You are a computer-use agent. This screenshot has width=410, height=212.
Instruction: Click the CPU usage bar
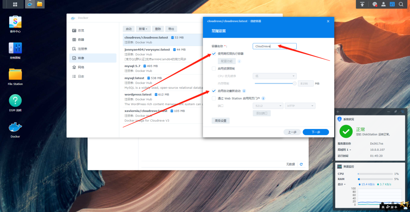375,174
